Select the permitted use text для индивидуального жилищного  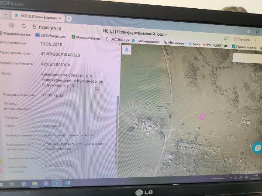click(x=74, y=144)
